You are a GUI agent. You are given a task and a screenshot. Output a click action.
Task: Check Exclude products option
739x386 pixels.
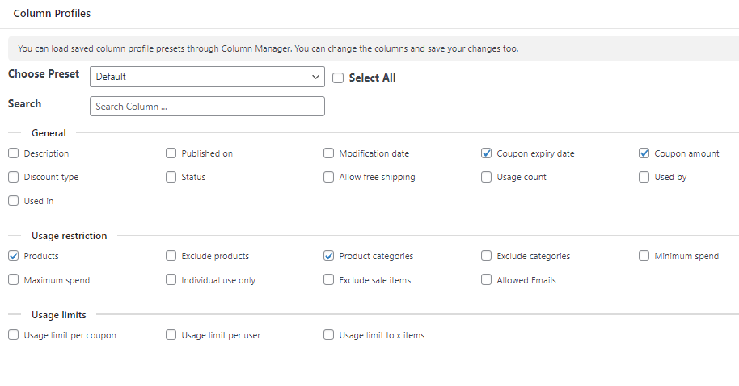tap(171, 256)
